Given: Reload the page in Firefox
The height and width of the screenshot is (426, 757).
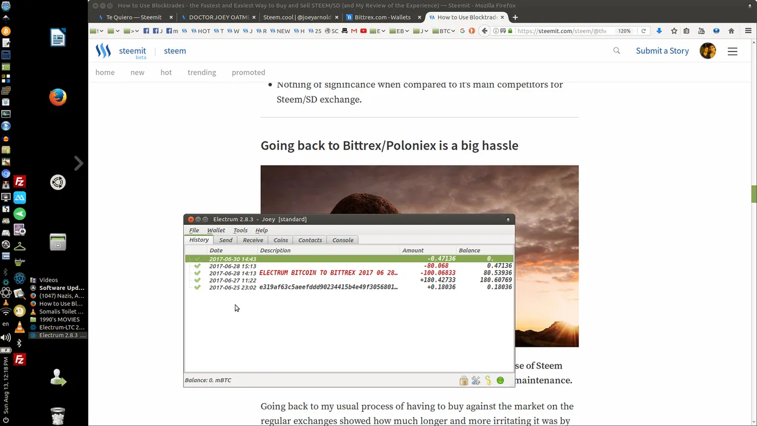Looking at the screenshot, I should tap(643, 31).
